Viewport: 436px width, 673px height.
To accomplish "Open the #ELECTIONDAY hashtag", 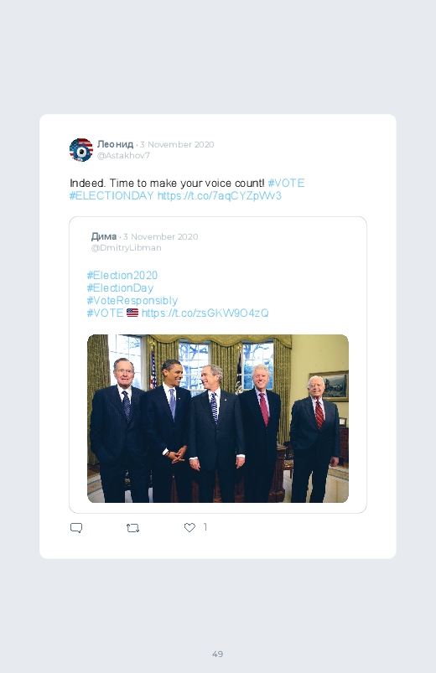I will pyautogui.click(x=112, y=196).
